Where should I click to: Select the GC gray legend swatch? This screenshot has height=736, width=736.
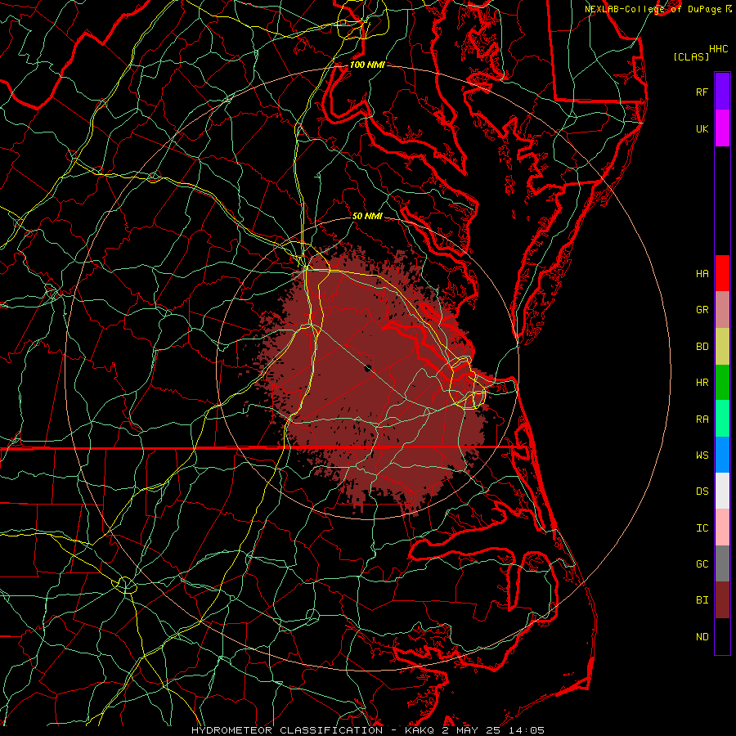pyautogui.click(x=722, y=563)
